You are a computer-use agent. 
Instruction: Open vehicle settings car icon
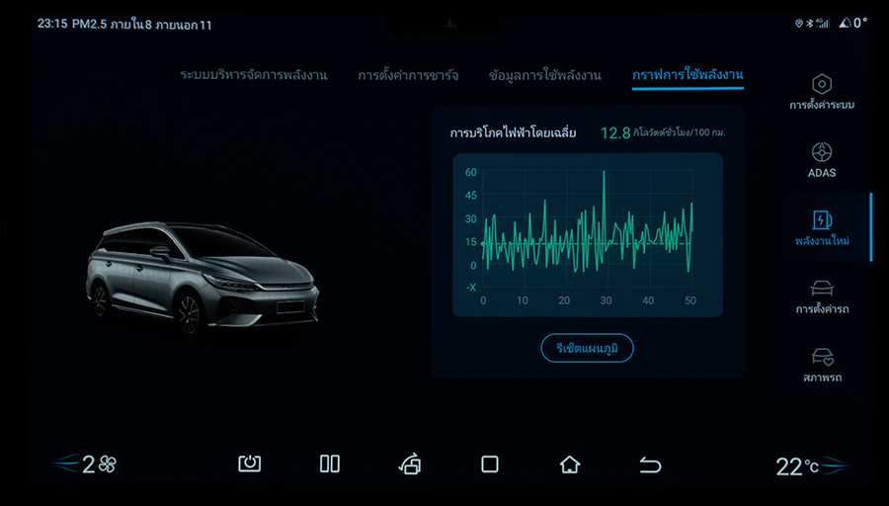click(x=822, y=289)
